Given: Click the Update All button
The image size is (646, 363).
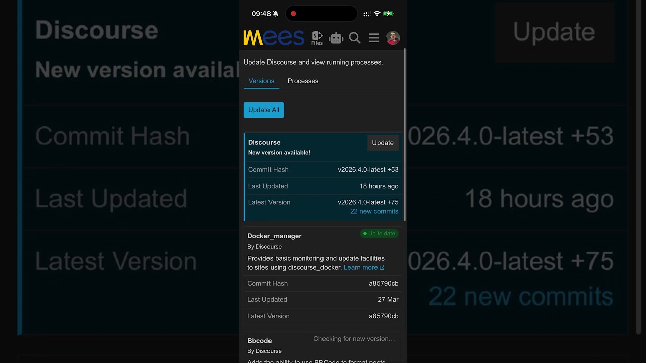Looking at the screenshot, I should [x=263, y=110].
